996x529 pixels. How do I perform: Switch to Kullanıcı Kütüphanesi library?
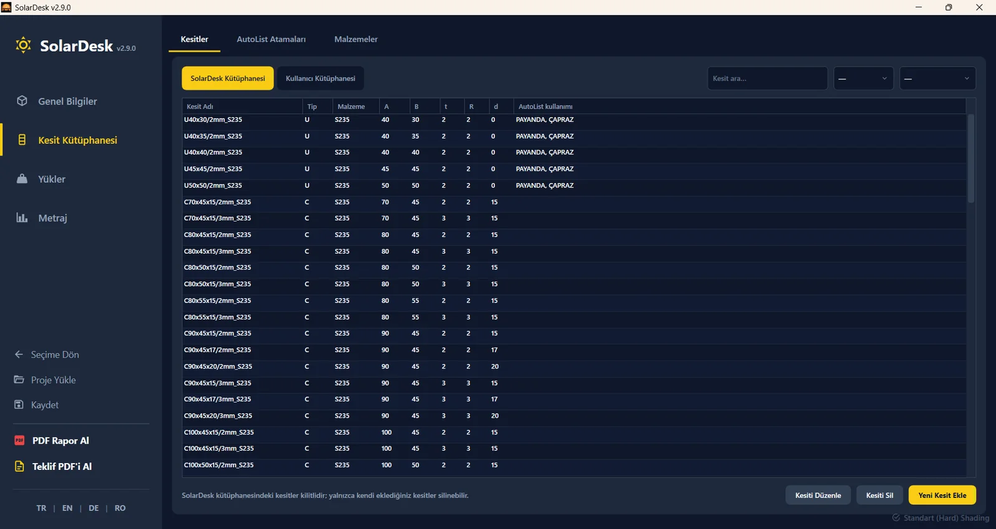tap(321, 78)
